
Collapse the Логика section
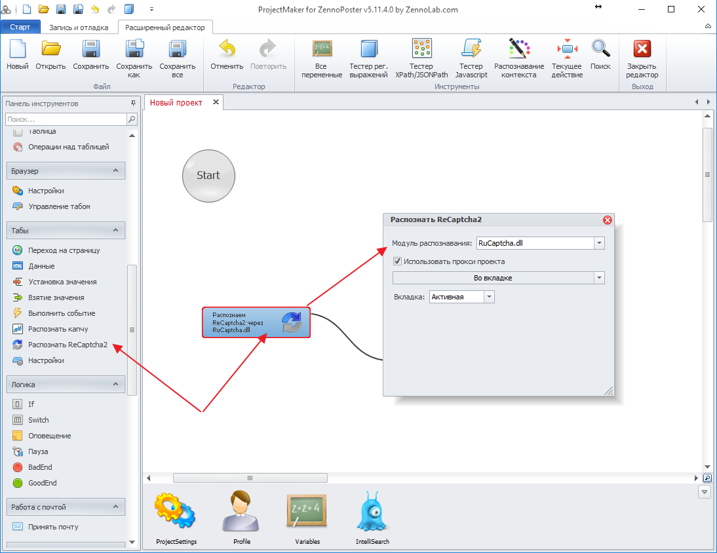[115, 385]
